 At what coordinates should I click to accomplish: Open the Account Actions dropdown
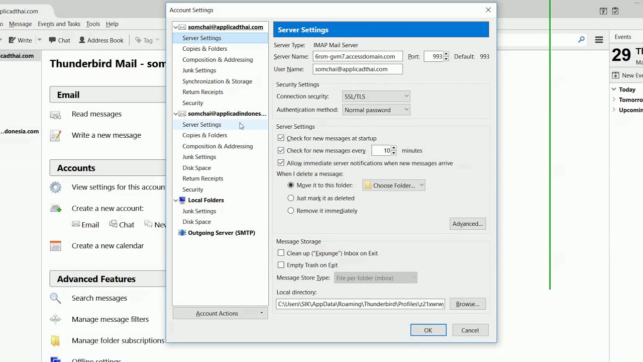(220, 313)
